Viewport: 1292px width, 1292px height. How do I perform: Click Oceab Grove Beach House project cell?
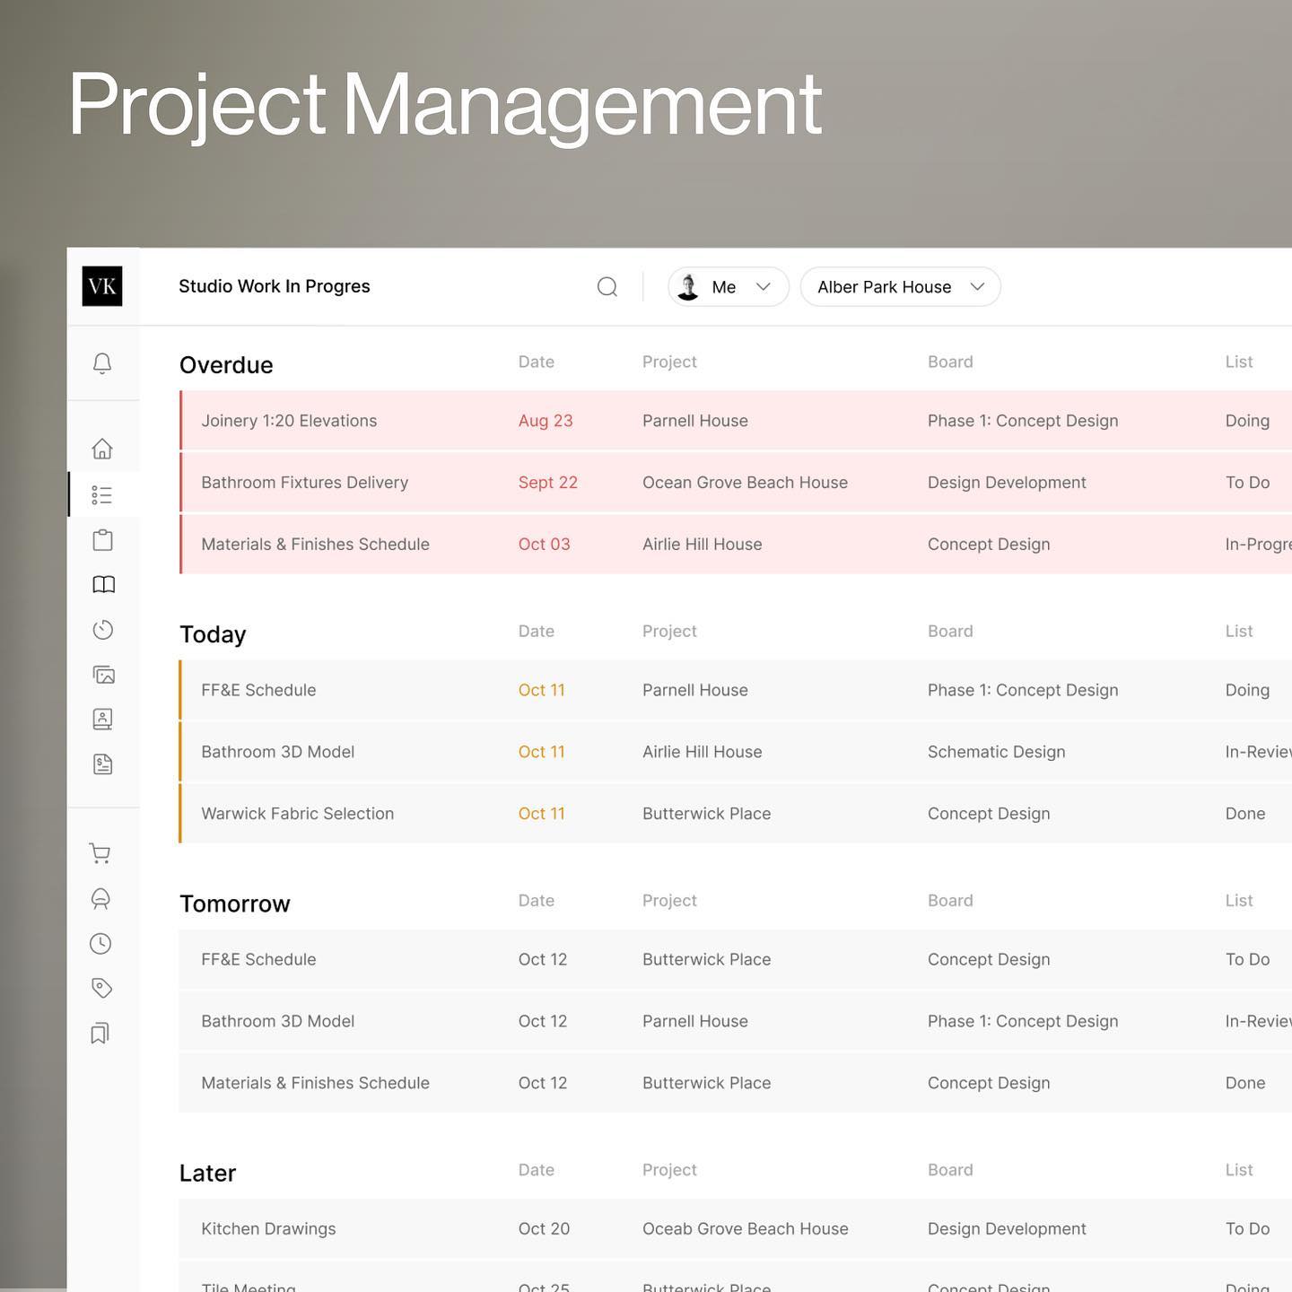pos(746,1229)
